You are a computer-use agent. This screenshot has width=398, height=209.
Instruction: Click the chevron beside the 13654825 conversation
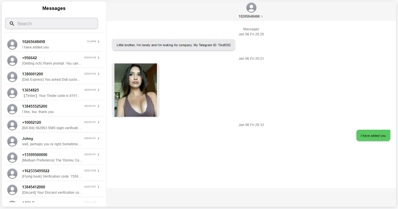click(x=99, y=90)
